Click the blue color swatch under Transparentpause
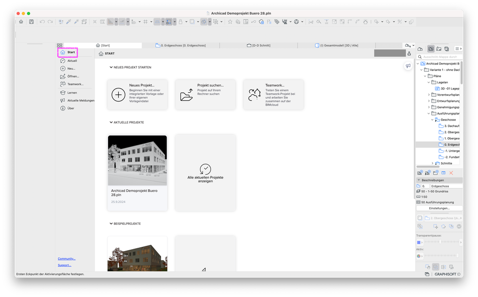The height and width of the screenshot is (297, 478). pos(419,242)
